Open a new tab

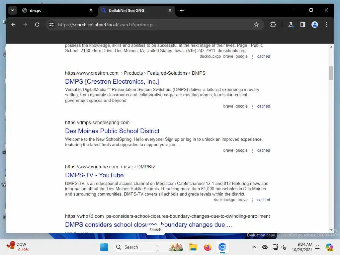pos(182,10)
